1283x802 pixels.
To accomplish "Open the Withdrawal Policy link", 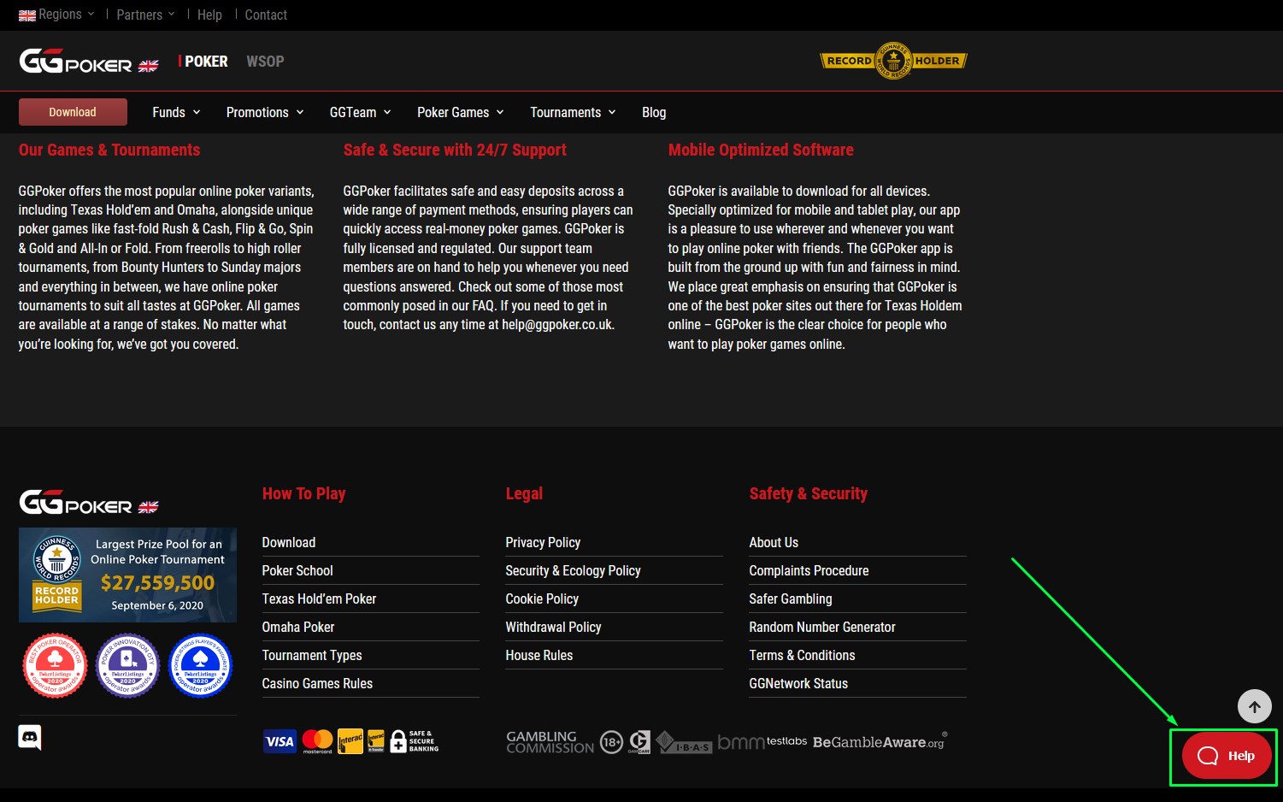I will (x=553, y=627).
